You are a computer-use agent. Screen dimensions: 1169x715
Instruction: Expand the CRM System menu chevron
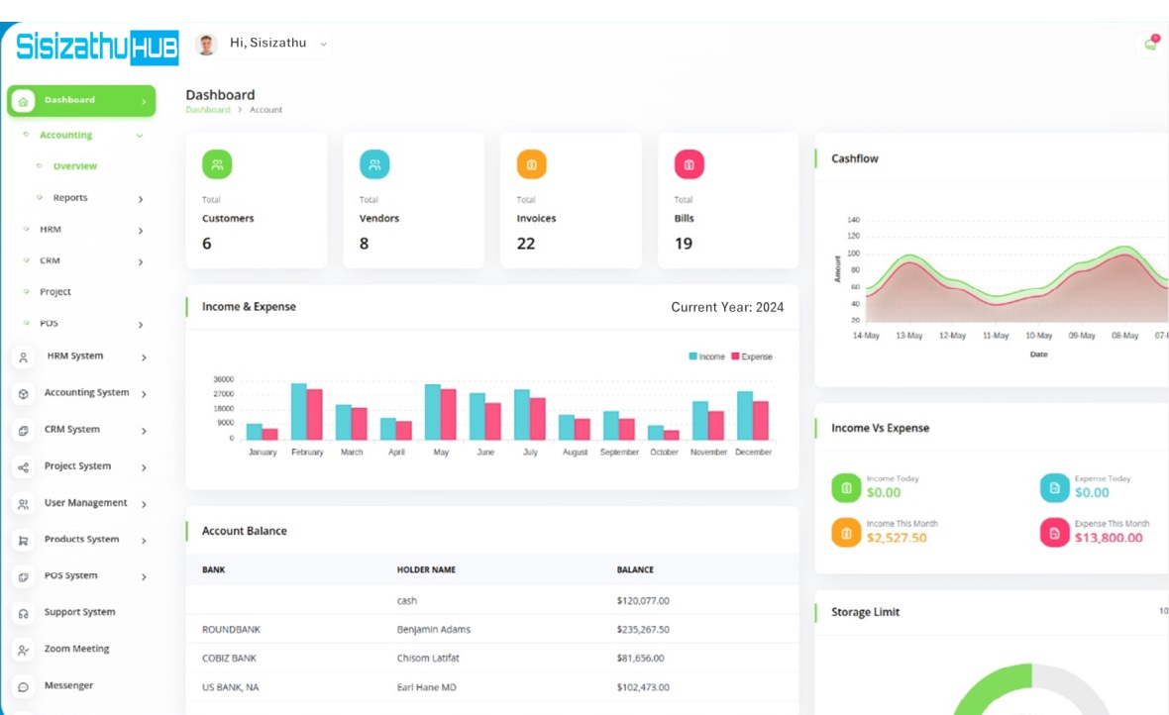144,431
